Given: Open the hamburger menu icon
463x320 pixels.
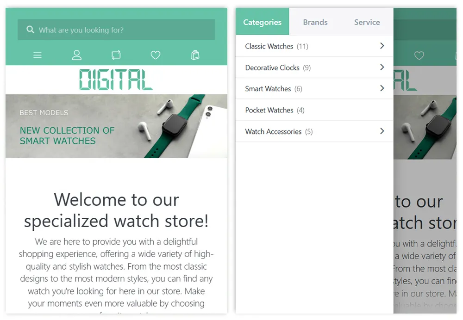Looking at the screenshot, I should tap(38, 55).
